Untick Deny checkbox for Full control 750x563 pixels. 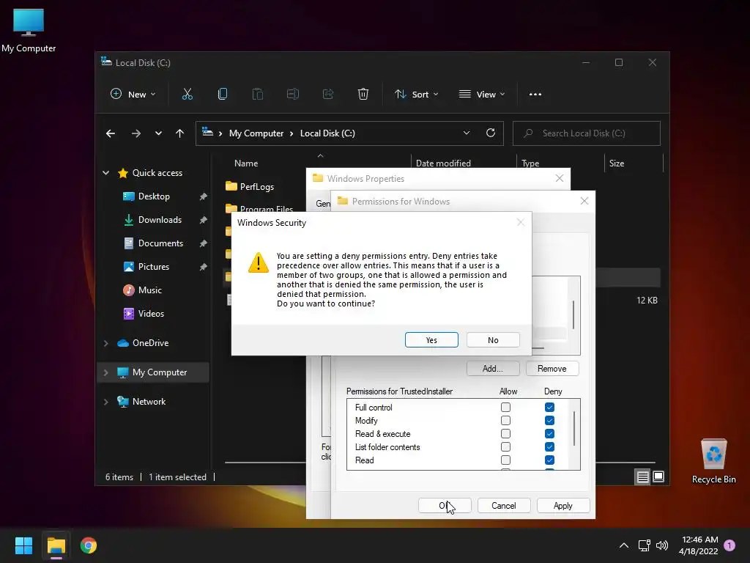[x=549, y=408]
